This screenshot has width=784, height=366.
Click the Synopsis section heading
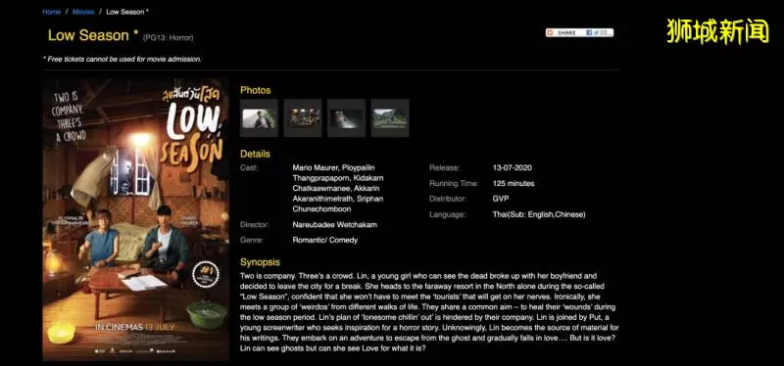point(260,262)
